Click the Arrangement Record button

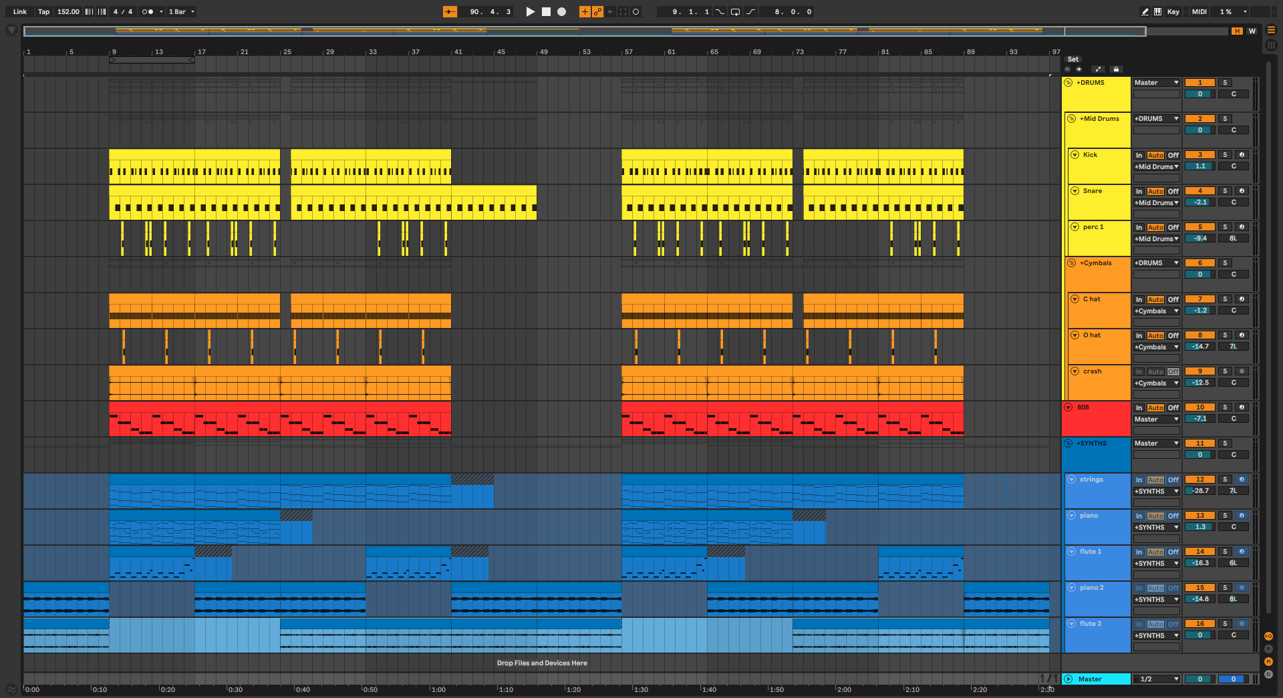point(562,11)
